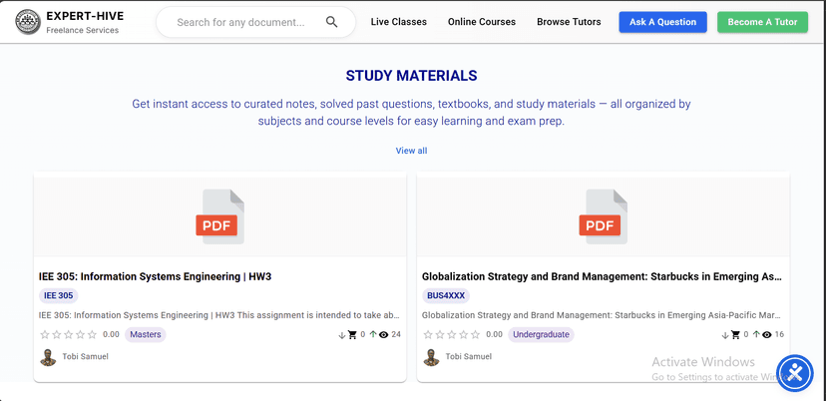The image size is (826, 401).
Task: Click PDF icon on Starbucks strategy card
Action: [604, 216]
